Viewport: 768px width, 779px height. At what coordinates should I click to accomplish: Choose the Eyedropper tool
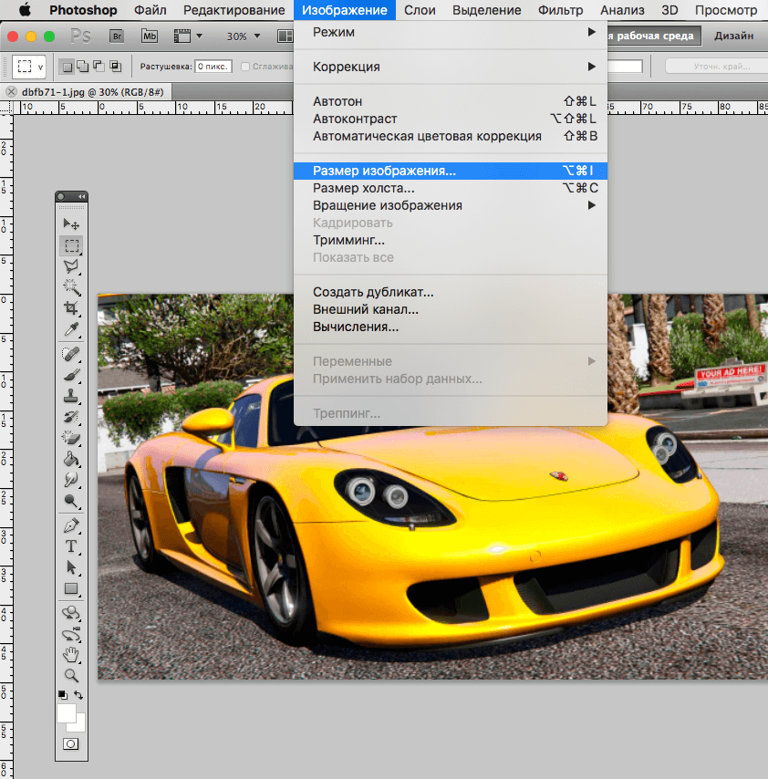tap(71, 329)
